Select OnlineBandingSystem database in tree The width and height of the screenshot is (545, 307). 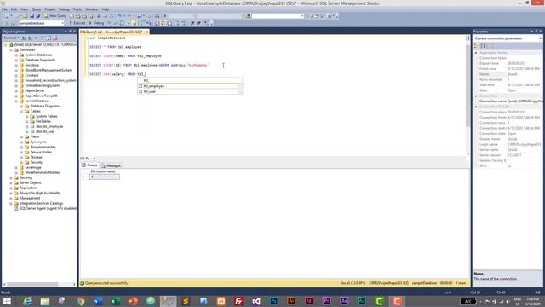point(42,85)
